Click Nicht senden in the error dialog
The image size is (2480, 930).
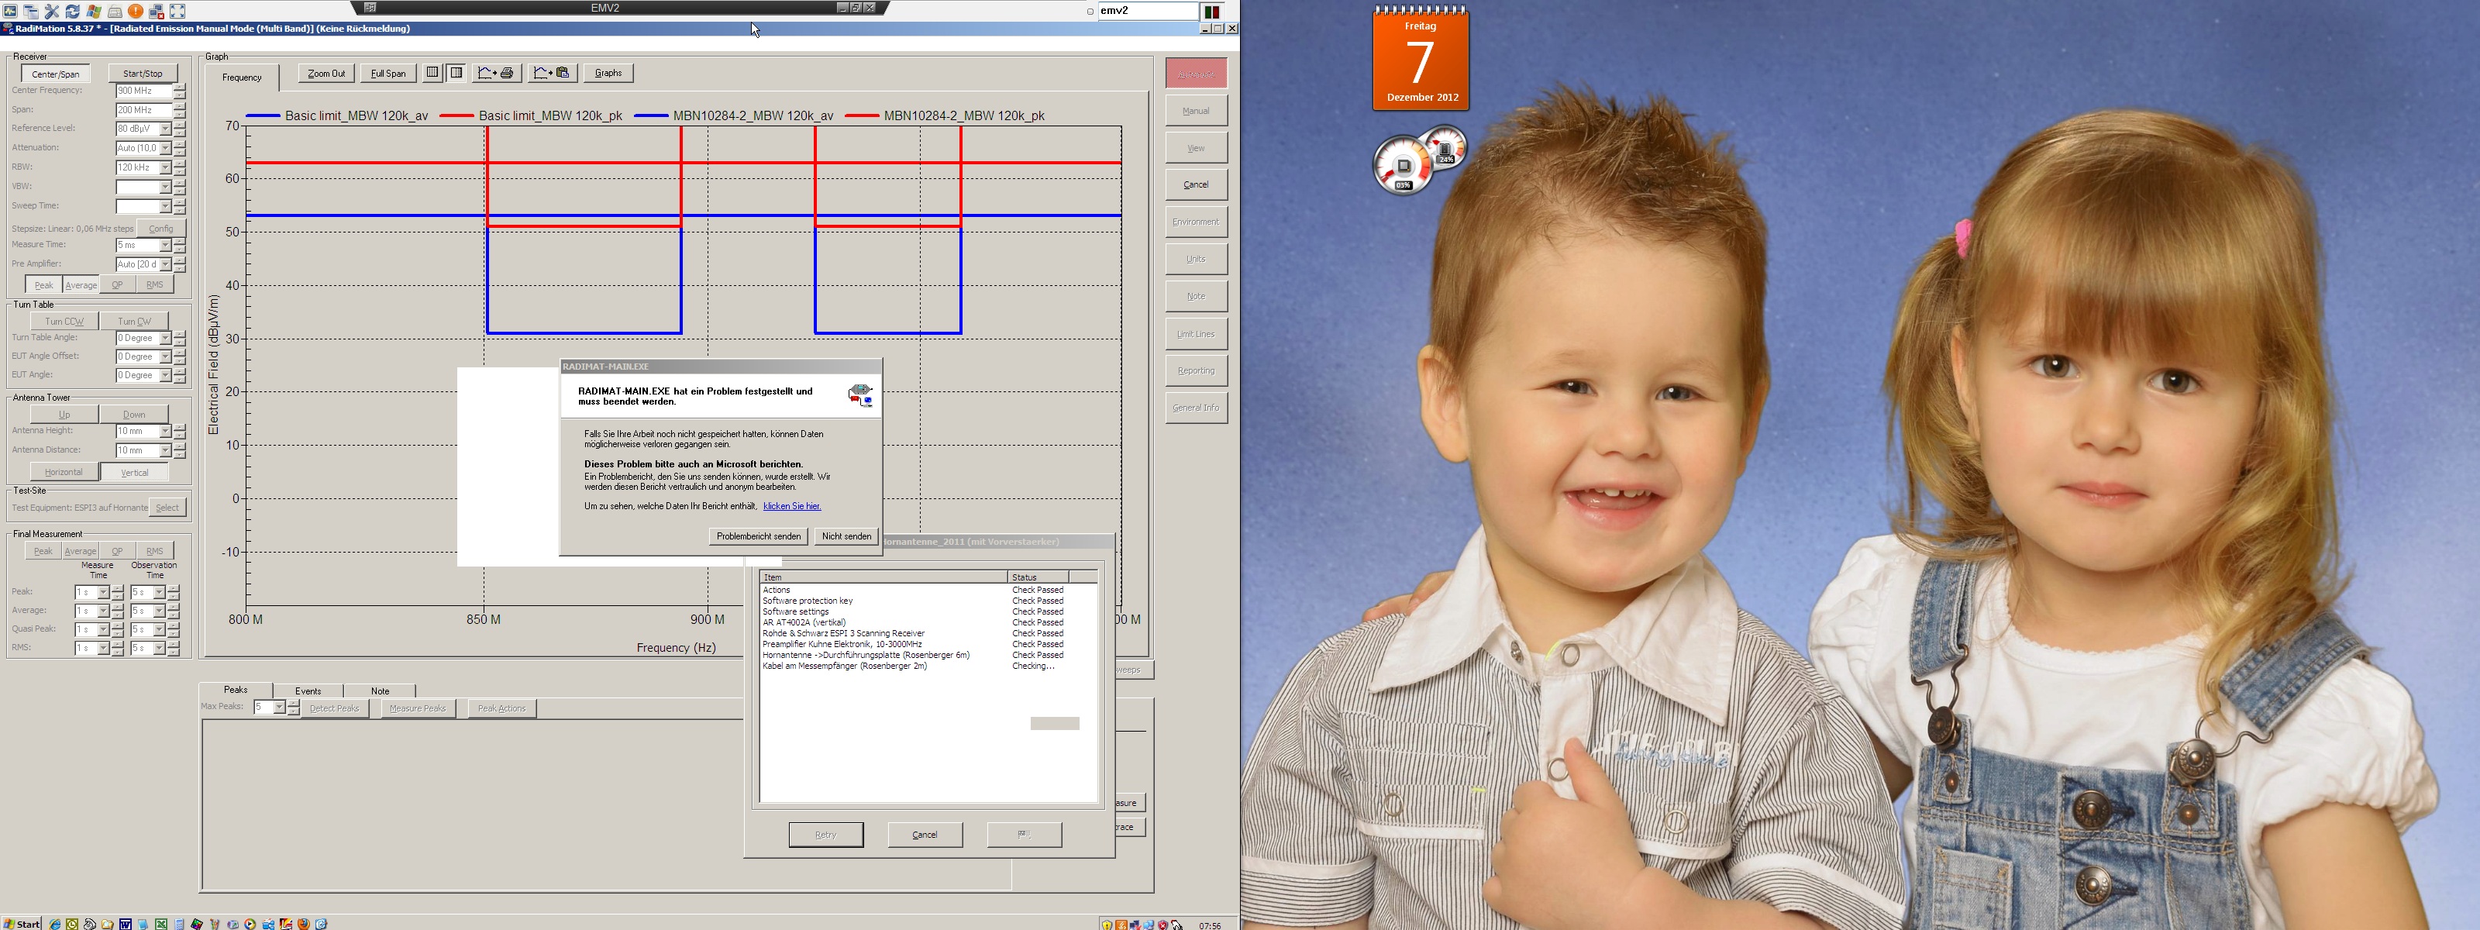846,536
